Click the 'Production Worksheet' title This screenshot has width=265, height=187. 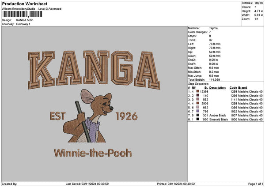click(25, 4)
